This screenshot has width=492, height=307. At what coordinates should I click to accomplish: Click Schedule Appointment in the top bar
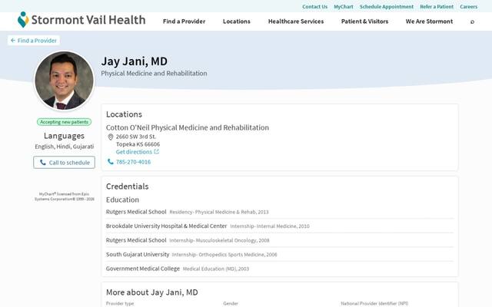click(x=387, y=7)
